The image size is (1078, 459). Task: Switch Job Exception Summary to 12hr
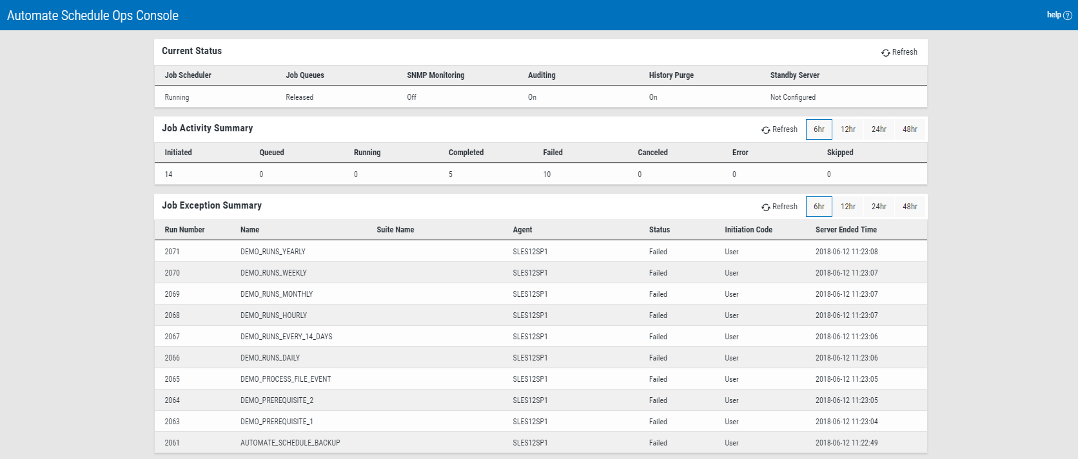[848, 207]
